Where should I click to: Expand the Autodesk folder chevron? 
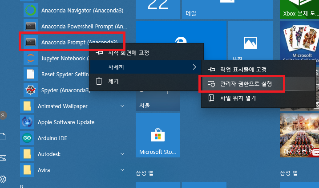click(x=122, y=154)
